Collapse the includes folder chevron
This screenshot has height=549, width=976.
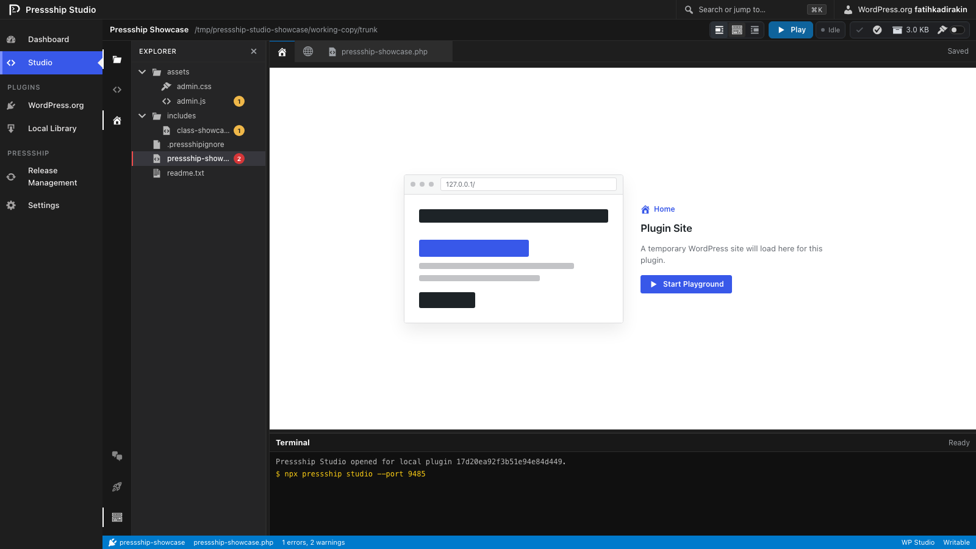[x=142, y=116]
